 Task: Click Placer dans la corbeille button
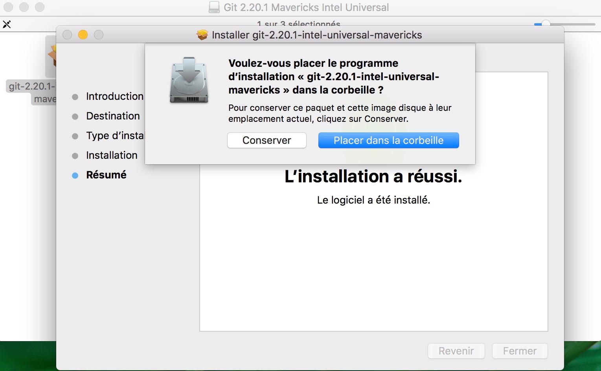coord(388,140)
